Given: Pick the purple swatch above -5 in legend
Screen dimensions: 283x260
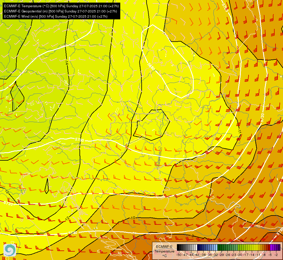Looking at the screenshot, I should pyautogui.click(x=271, y=247).
